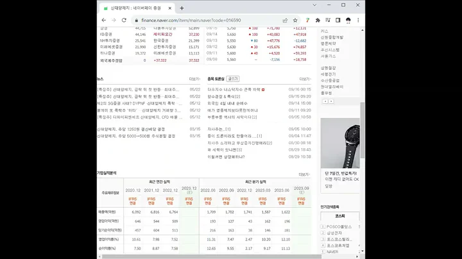View site information via the lock icon
Screen dimensions: 462x259
[x=137, y=21]
